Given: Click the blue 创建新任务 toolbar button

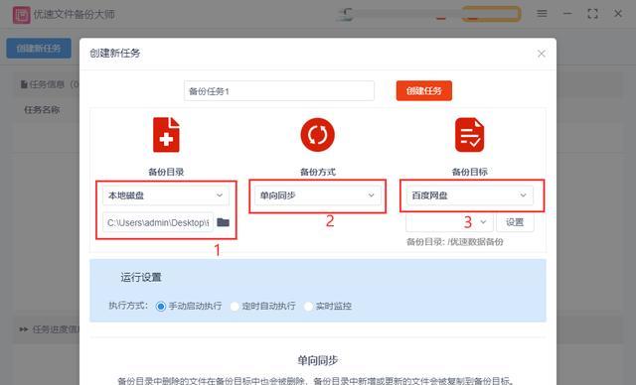Looking at the screenshot, I should coord(39,49).
